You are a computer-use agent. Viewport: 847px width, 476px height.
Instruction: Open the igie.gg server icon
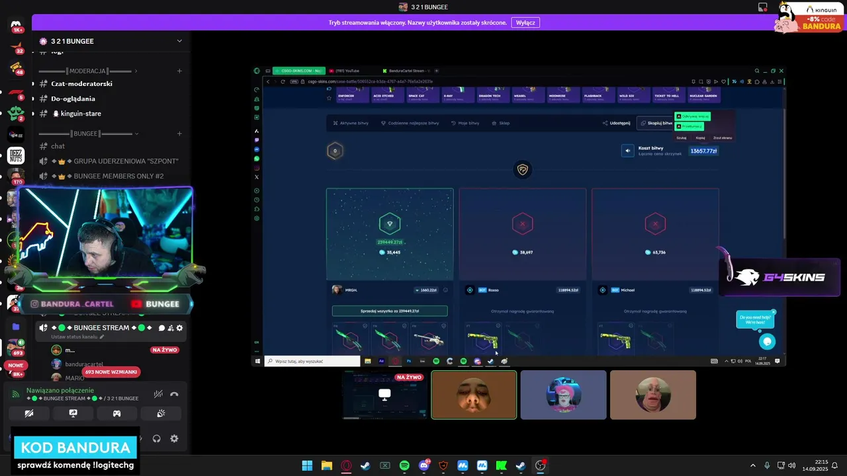pos(17,135)
